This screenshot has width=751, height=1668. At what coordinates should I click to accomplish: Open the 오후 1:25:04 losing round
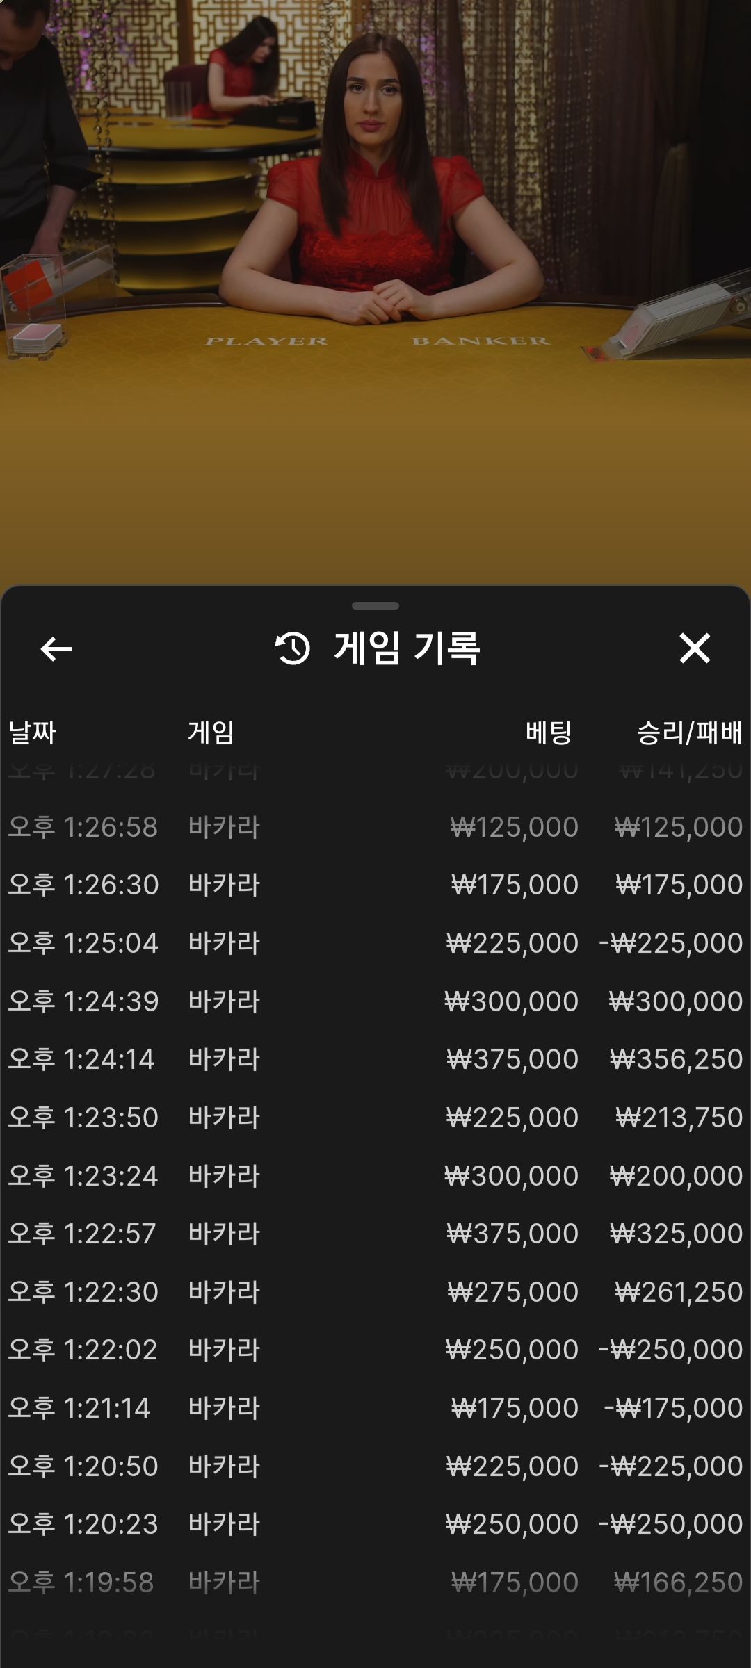pyautogui.click(x=375, y=943)
